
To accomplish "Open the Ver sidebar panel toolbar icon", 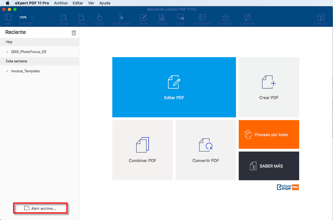I will (x=8, y=17).
